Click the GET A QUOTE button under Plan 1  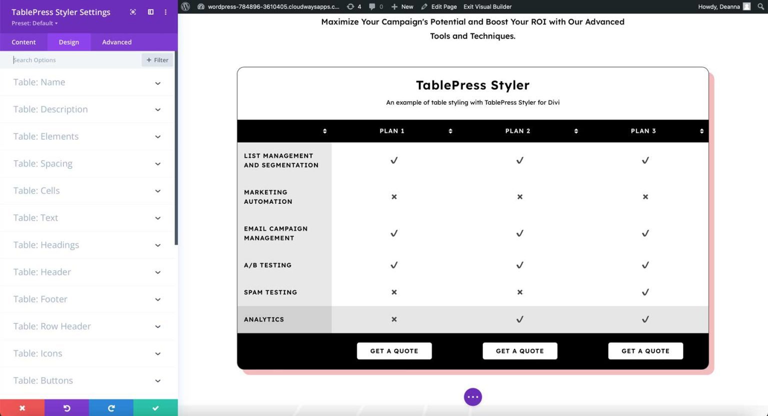pos(394,351)
